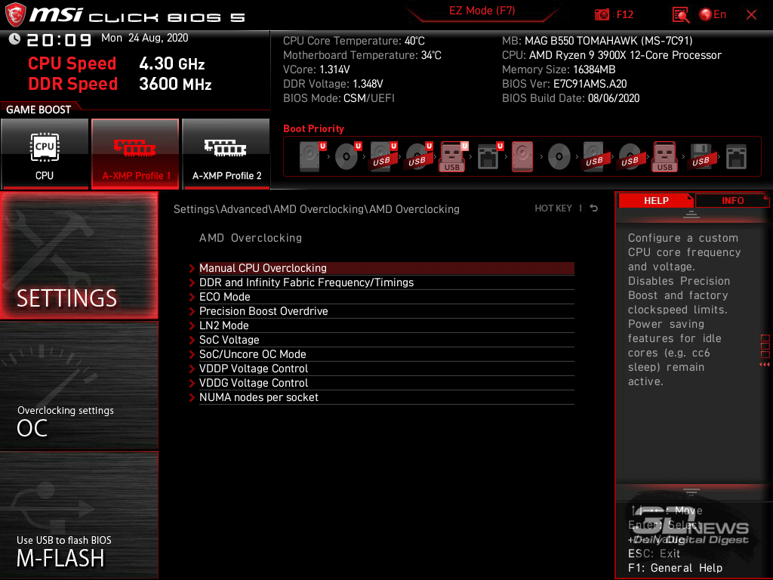This screenshot has width=773, height=580.
Task: Select the legacy USB key boot device
Action: [x=665, y=156]
